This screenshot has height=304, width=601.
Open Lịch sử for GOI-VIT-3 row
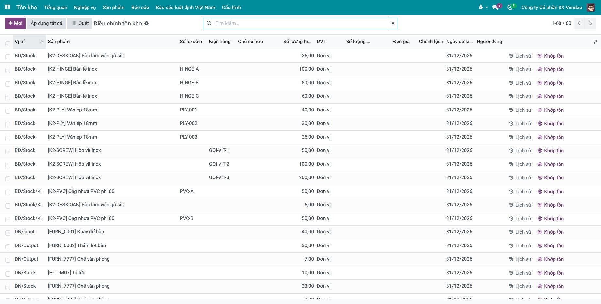[x=520, y=178]
